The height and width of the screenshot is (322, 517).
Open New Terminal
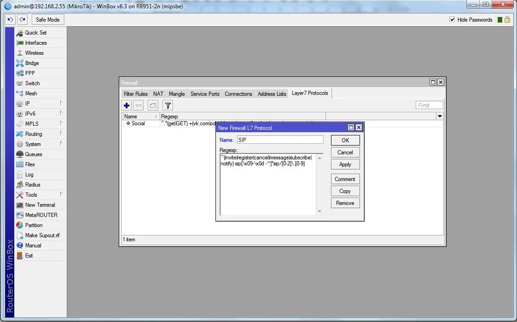40,205
